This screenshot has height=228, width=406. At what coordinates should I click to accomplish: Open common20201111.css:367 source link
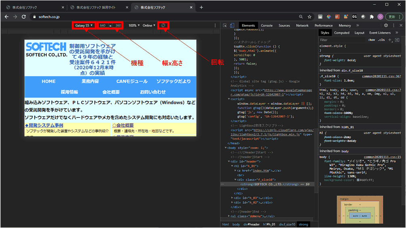[x=381, y=76]
